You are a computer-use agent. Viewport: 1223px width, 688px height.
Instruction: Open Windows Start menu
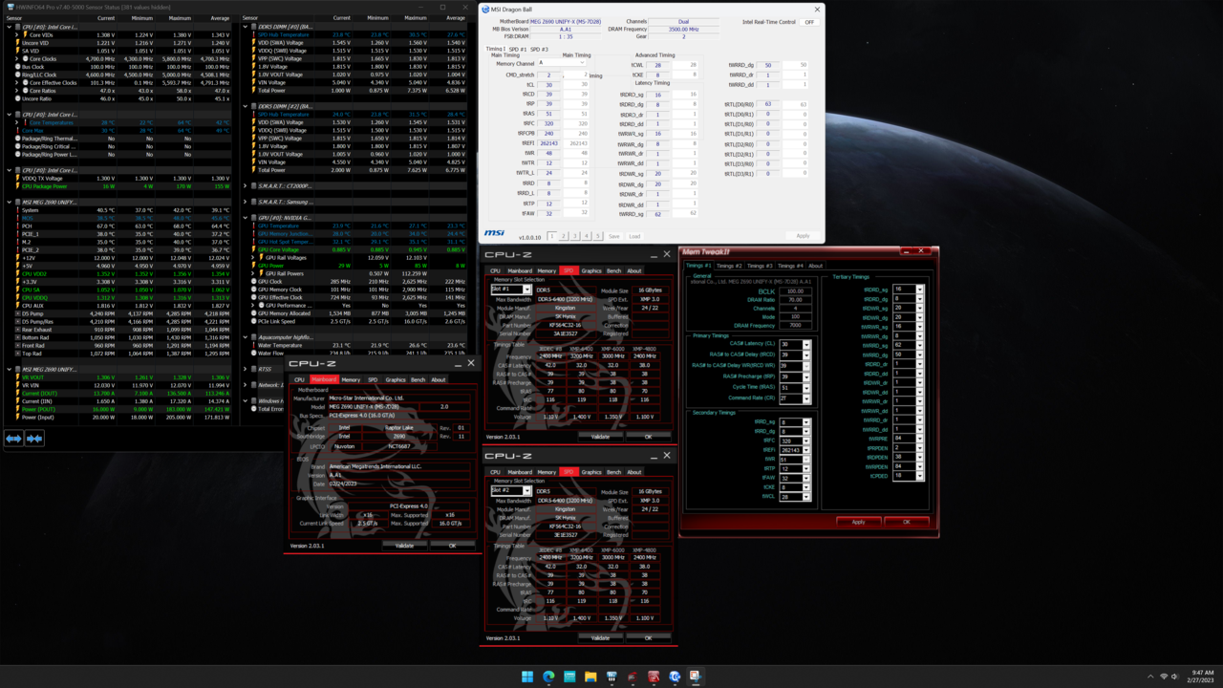527,677
